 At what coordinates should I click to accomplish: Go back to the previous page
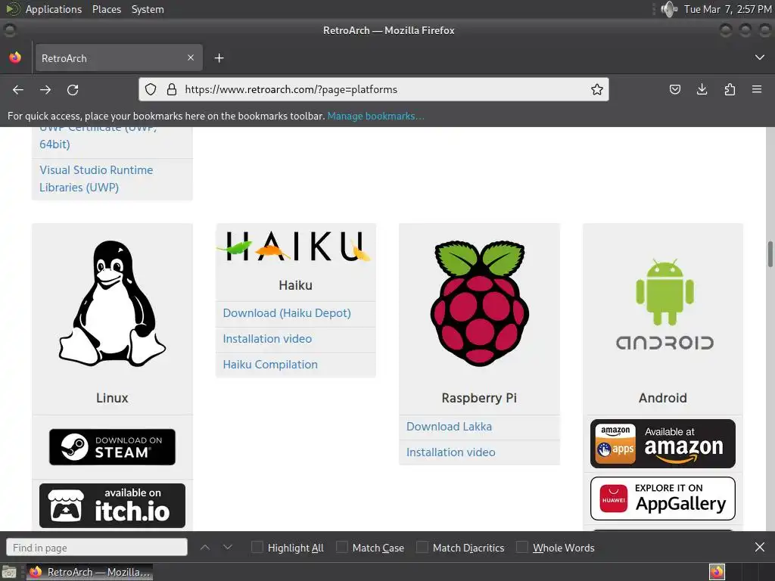point(18,89)
